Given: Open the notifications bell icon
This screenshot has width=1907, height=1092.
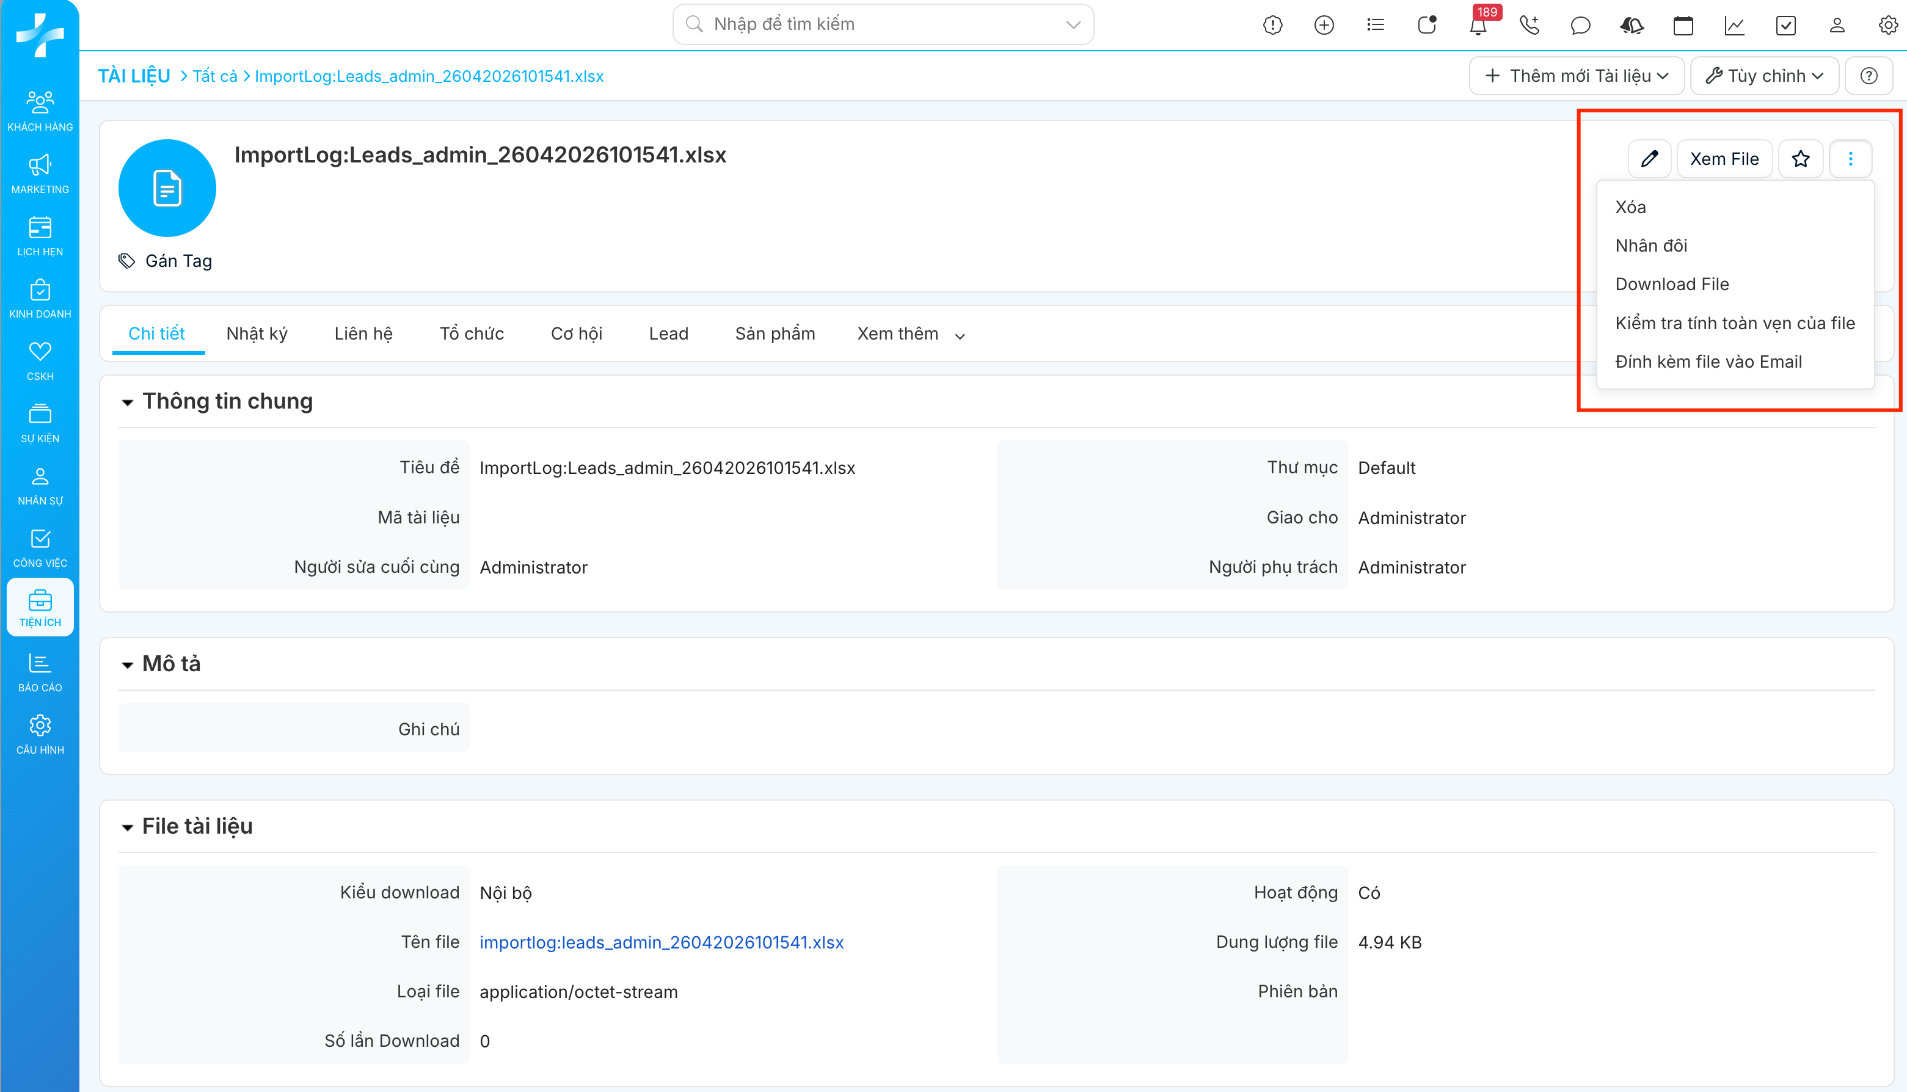Looking at the screenshot, I should (x=1478, y=26).
